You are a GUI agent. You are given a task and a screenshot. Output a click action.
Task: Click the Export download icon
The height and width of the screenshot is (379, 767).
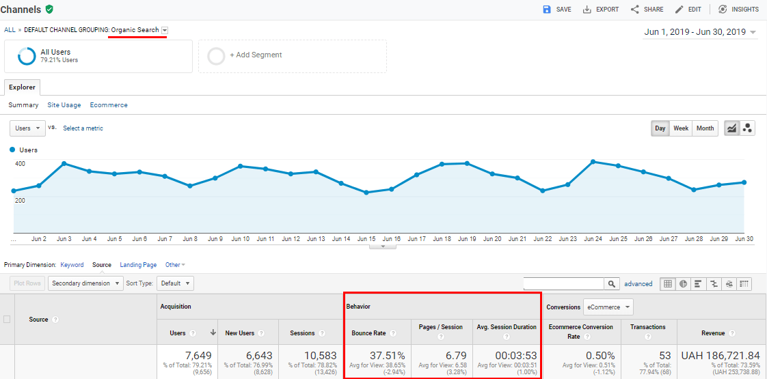pyautogui.click(x=587, y=10)
